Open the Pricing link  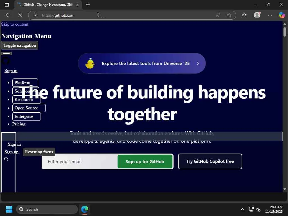(19, 124)
